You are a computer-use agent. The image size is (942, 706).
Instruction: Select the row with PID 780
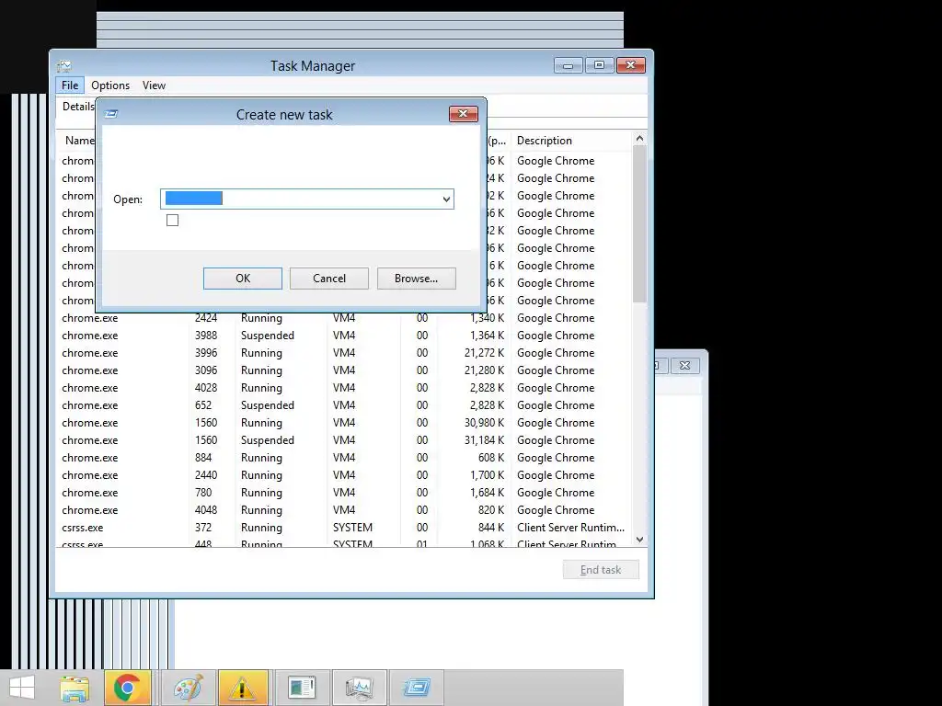pos(343,493)
